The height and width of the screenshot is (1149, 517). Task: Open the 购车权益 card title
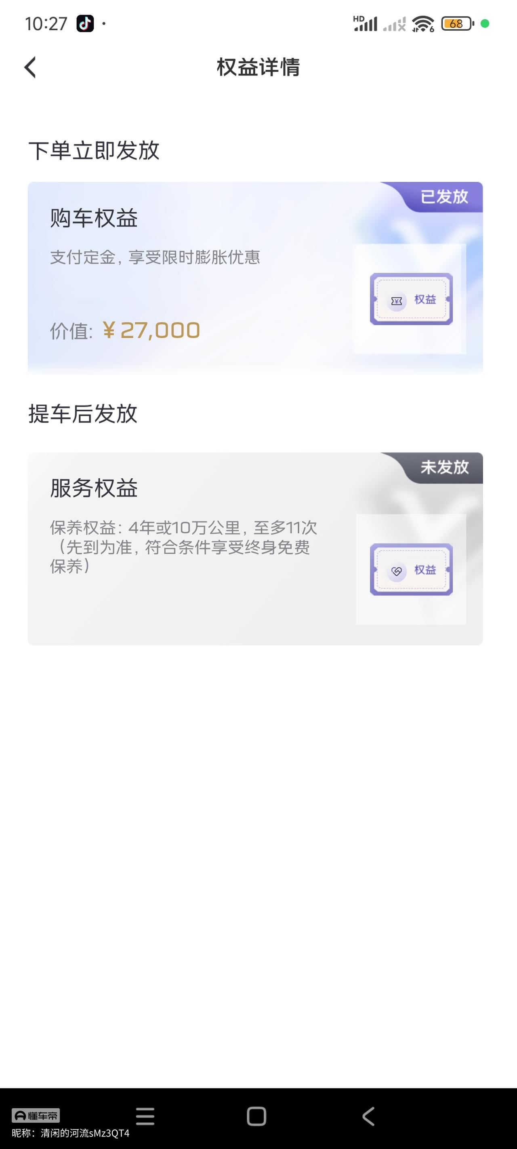(94, 218)
